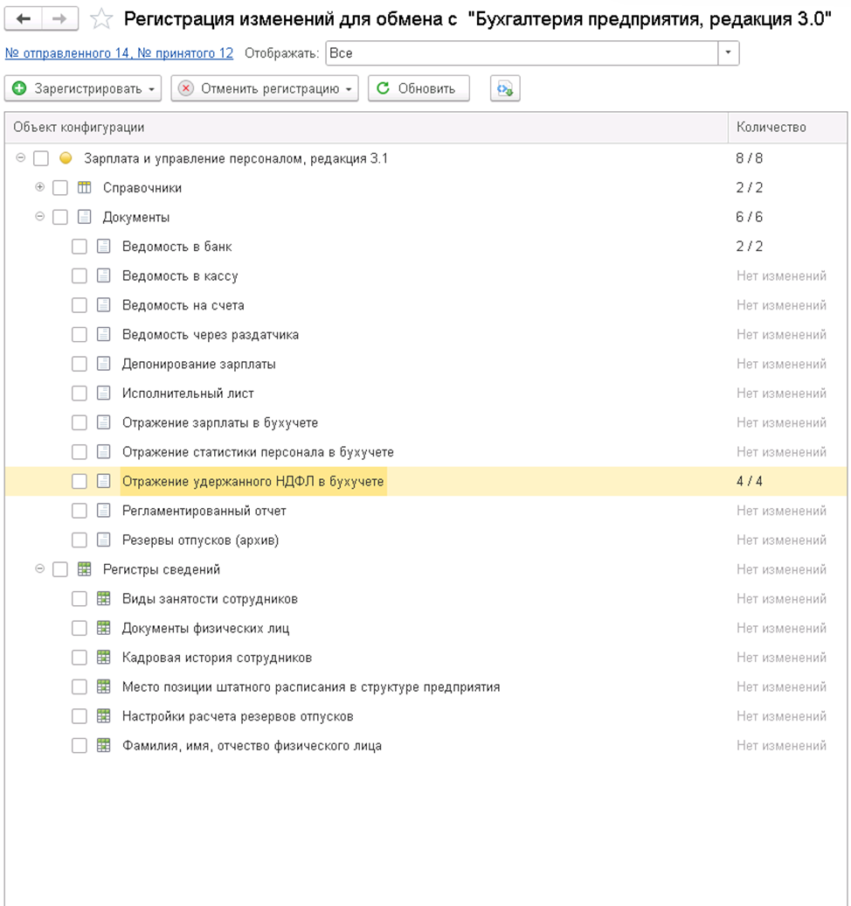Viewport: 851px width, 906px height.
Task: Select the Депонирование зарплаты row
Action: [426, 364]
